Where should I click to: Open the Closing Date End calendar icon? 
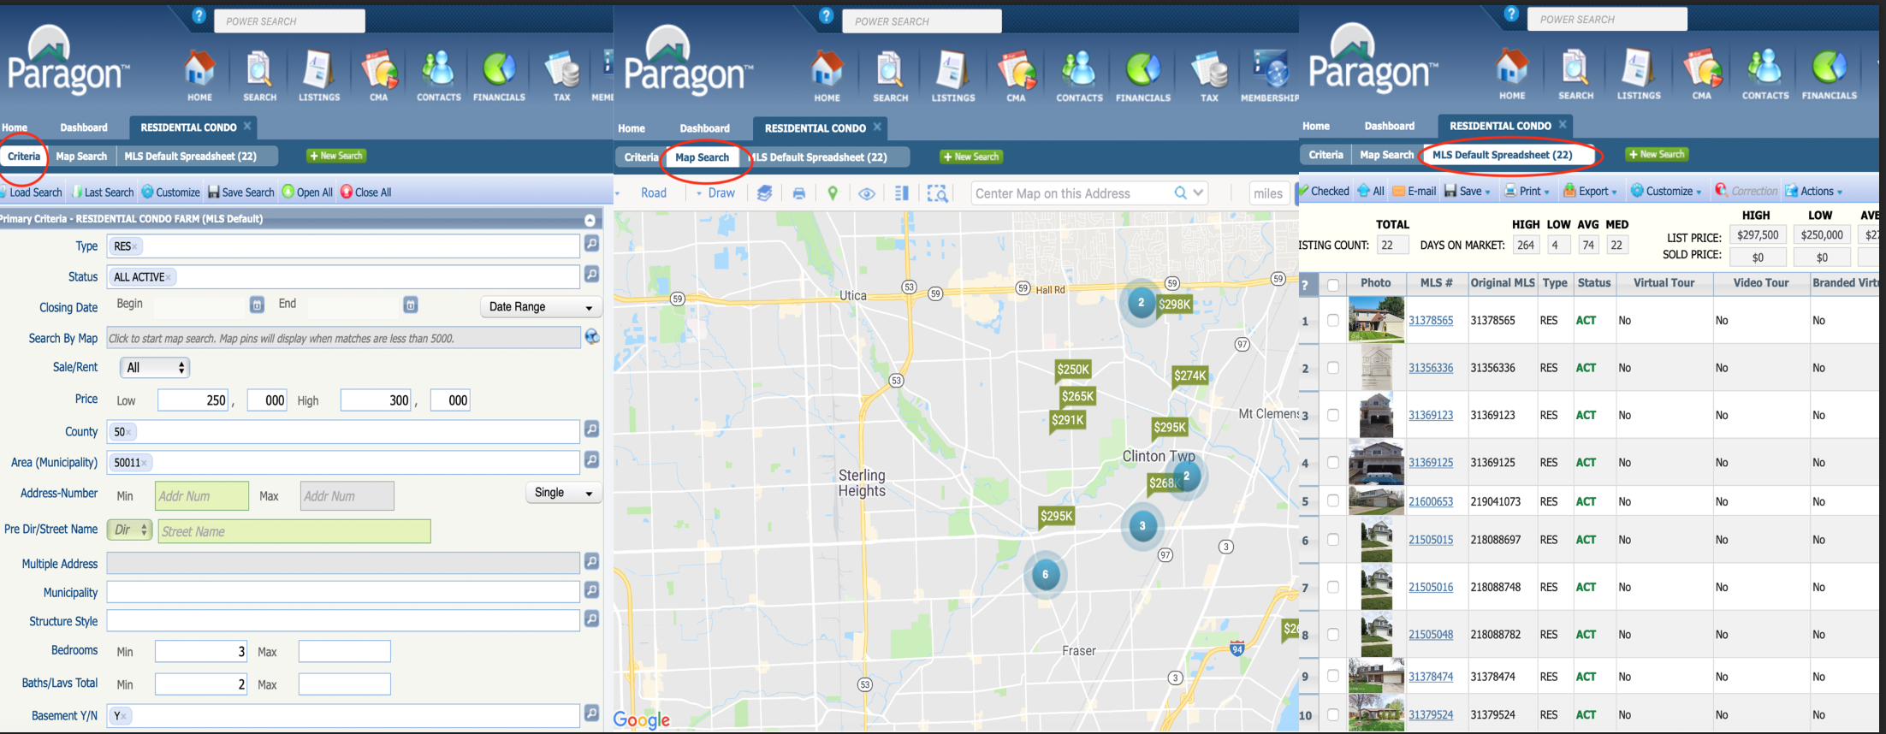click(411, 305)
